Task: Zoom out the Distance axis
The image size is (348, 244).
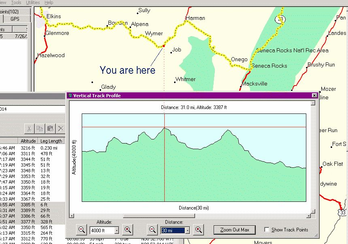Action: tap(153, 230)
